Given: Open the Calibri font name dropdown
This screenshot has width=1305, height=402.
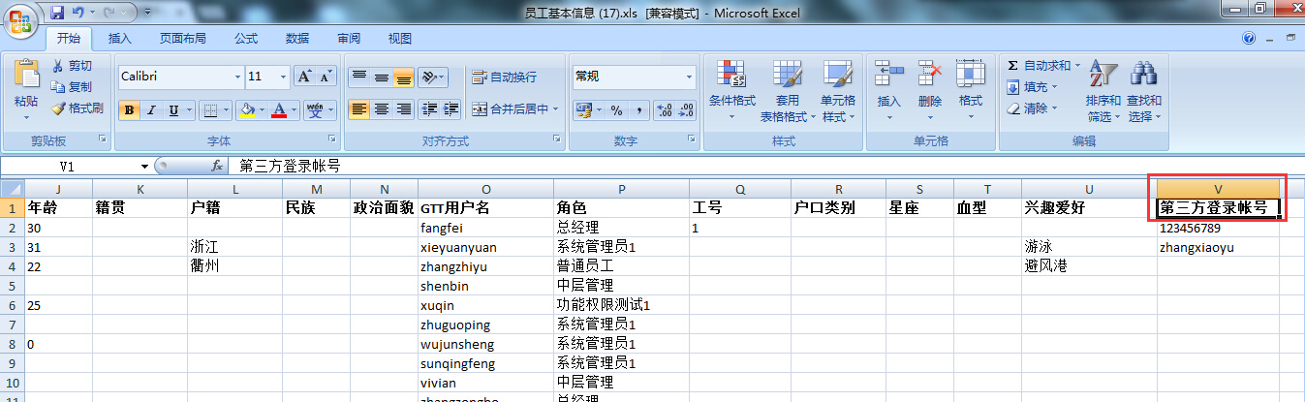Looking at the screenshot, I should tap(237, 77).
